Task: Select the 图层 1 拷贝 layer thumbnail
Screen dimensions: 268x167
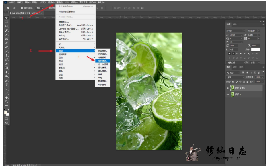Action: click(x=232, y=88)
